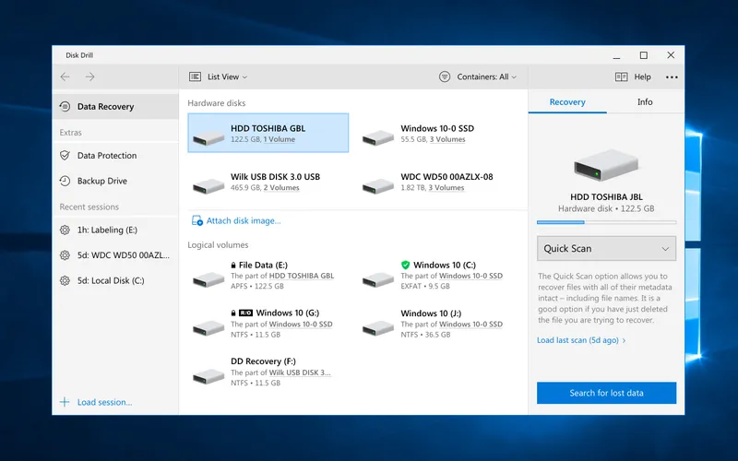
Task: Select the DD Recovery (F:) volume name
Action: (263, 361)
